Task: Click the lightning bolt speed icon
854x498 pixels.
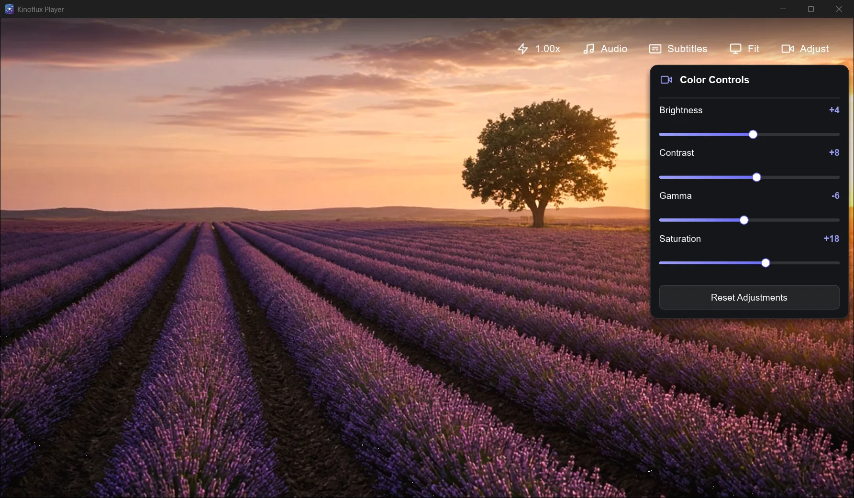Action: [523, 49]
